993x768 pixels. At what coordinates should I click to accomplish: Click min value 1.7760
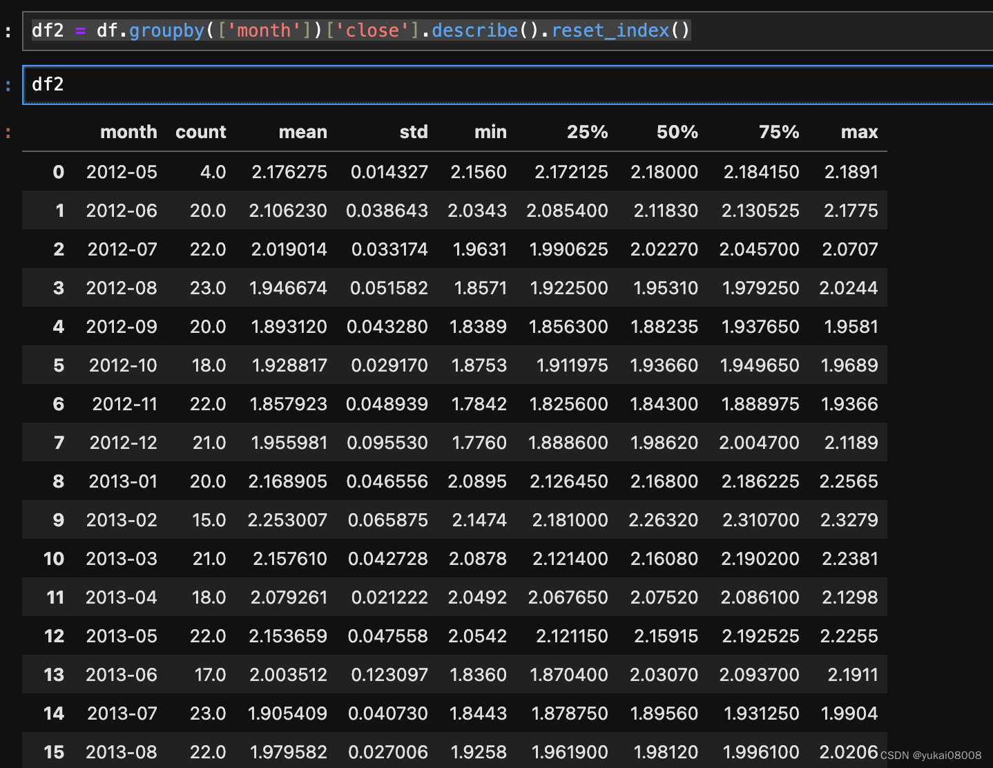[479, 443]
